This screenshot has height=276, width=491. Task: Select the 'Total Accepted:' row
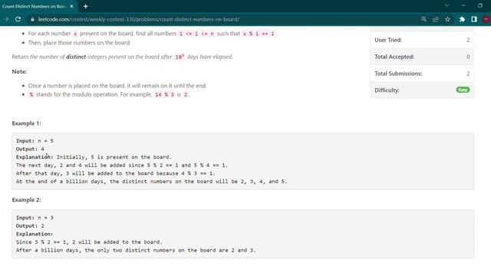pos(422,57)
